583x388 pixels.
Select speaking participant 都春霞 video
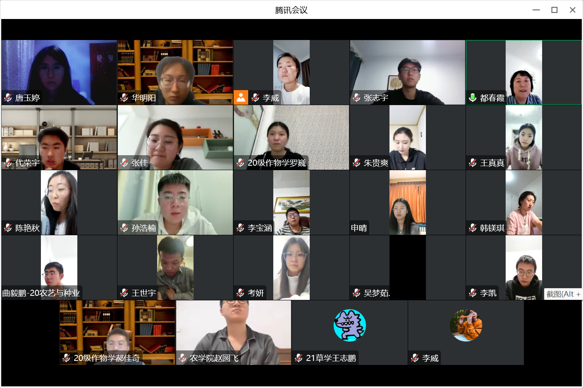[x=524, y=72]
